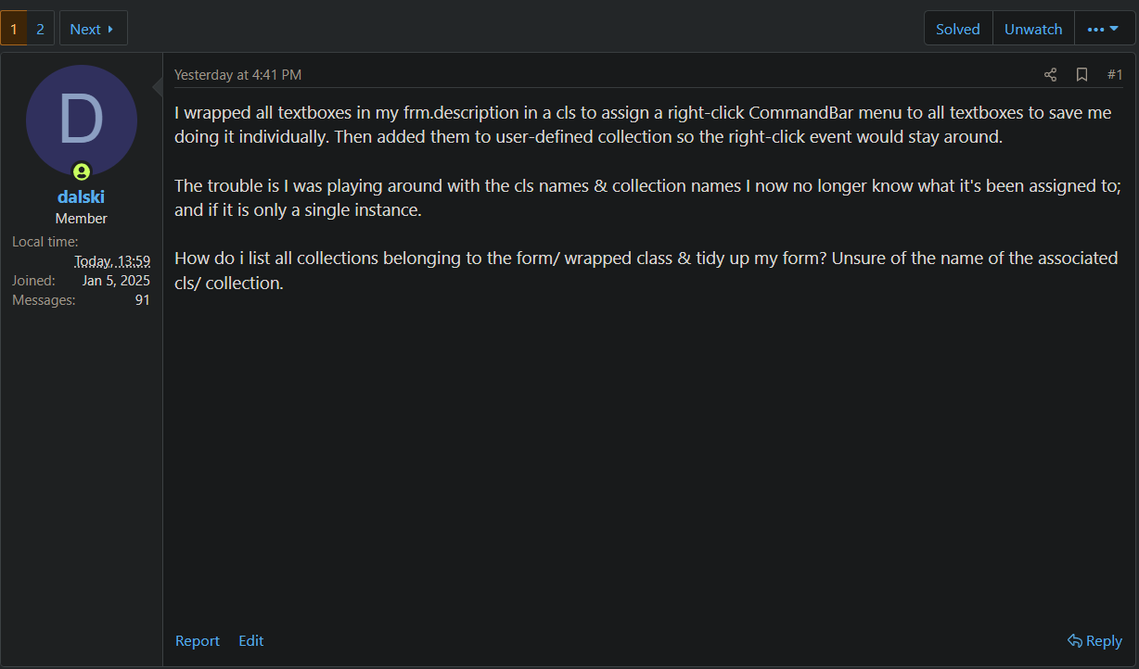Unwatch this thread
1139x669 pixels.
tap(1033, 29)
